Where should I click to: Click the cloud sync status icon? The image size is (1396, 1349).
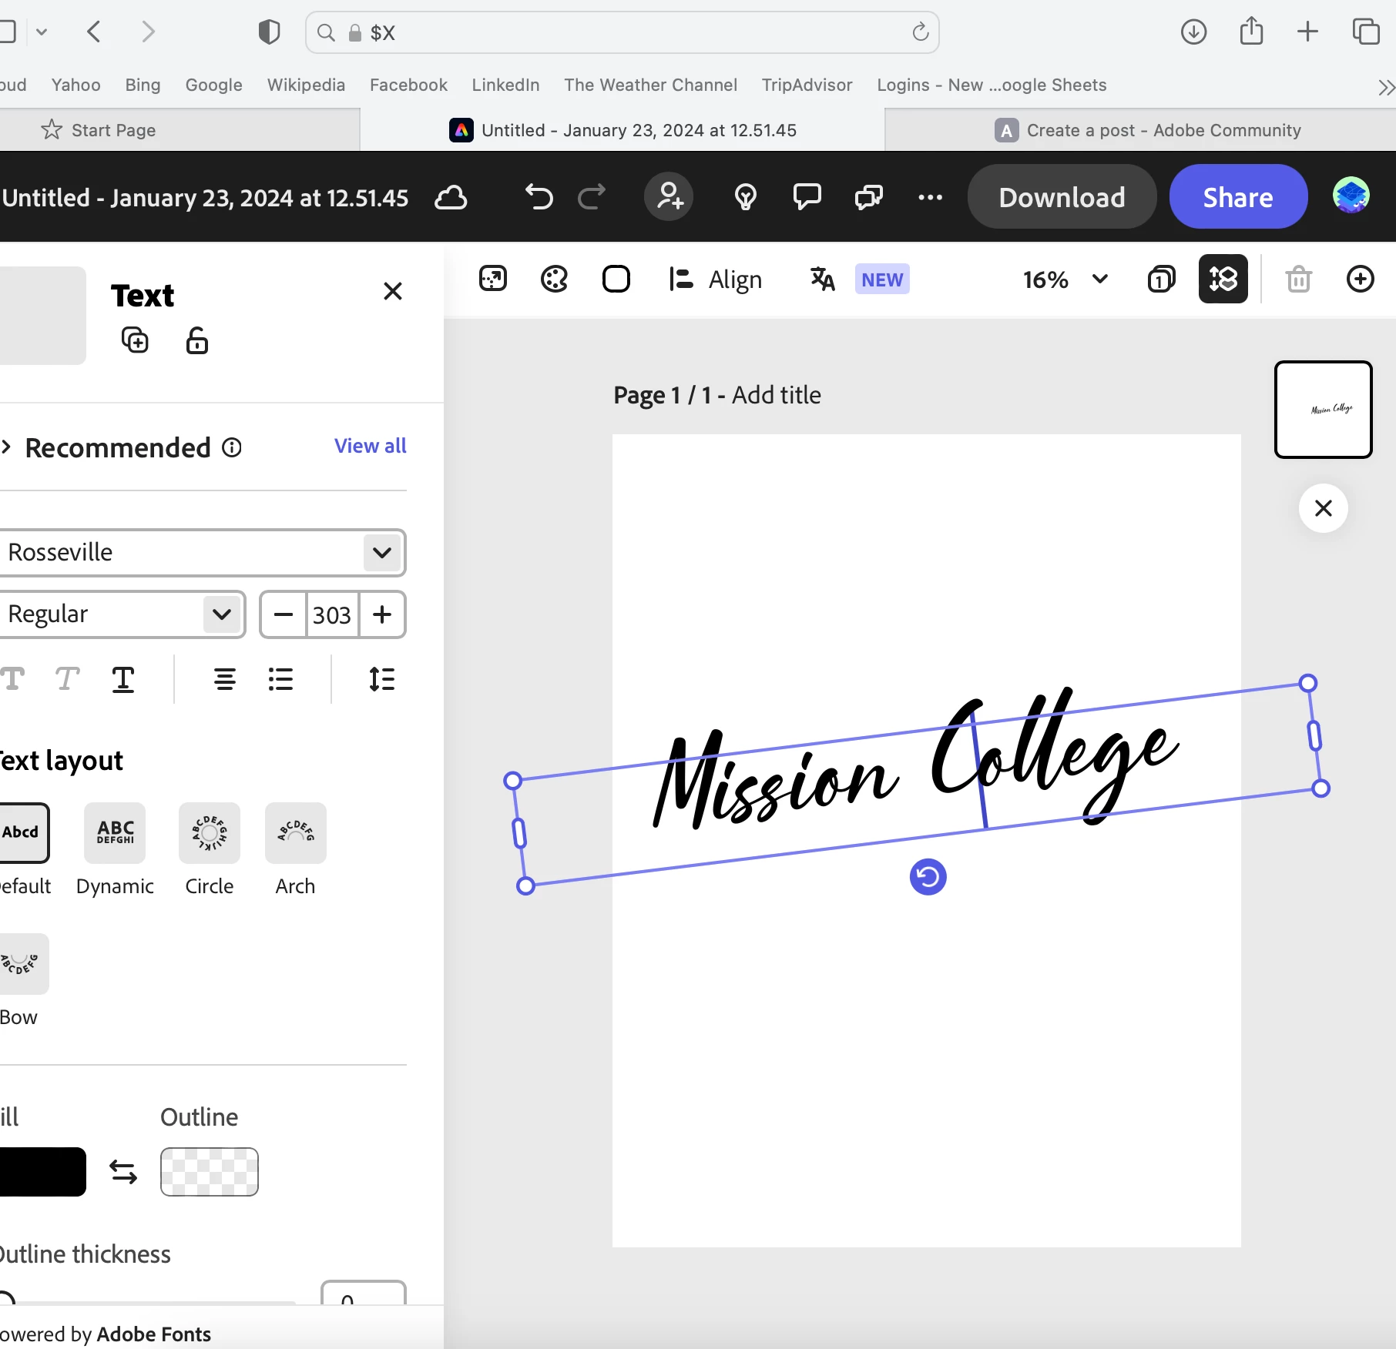(451, 198)
